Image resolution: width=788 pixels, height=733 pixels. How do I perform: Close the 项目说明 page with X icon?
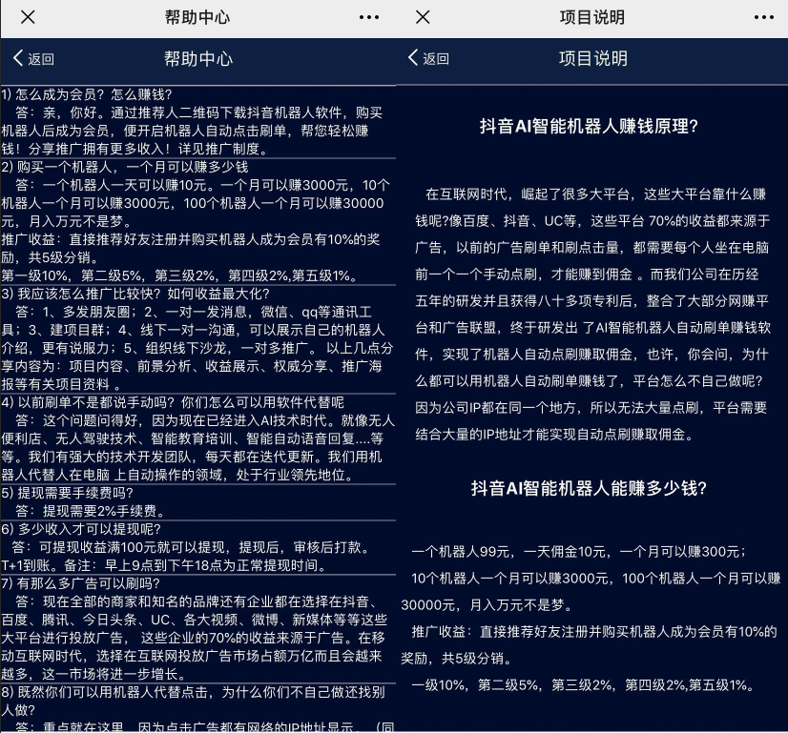(x=424, y=17)
